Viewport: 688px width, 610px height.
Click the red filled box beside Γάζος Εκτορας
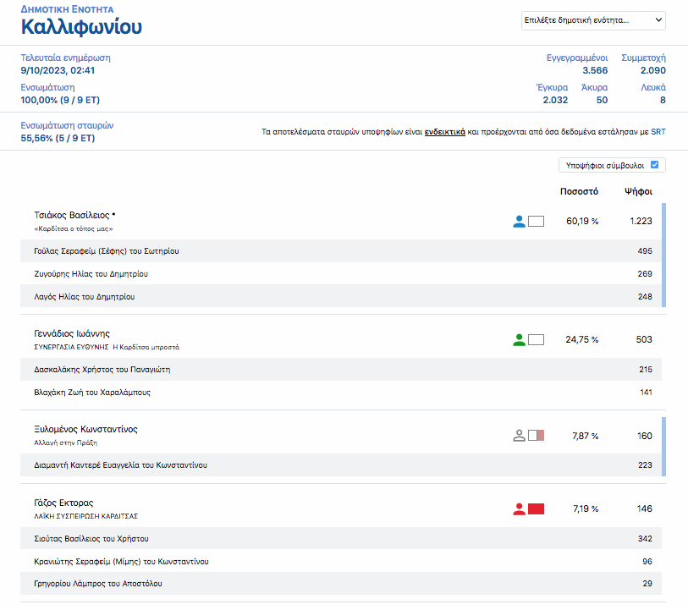(x=536, y=509)
